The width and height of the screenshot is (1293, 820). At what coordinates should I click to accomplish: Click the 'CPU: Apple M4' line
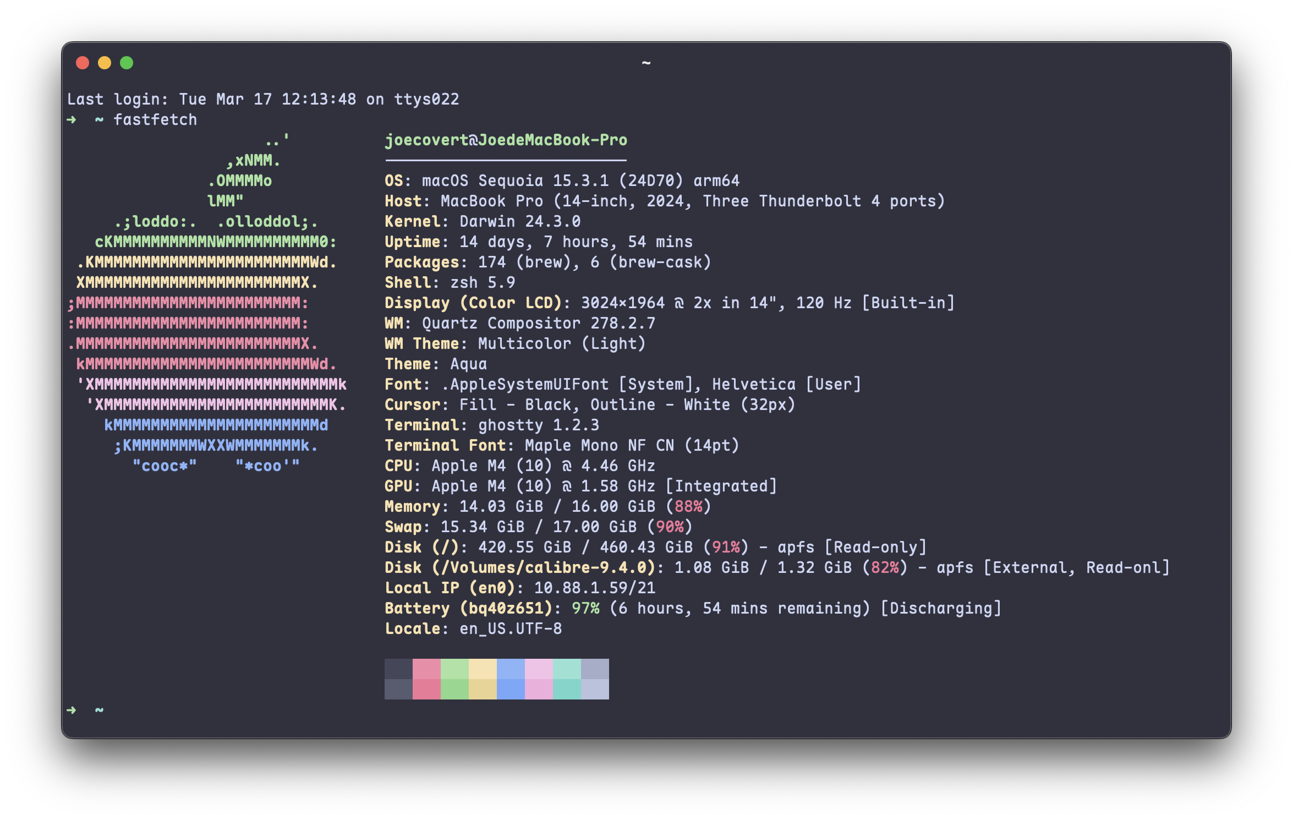pyautogui.click(x=519, y=466)
